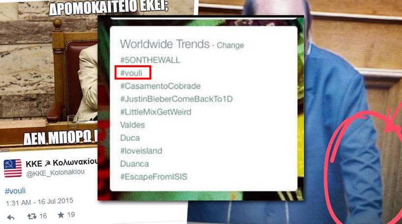
Task: Open the #5ONTHEWALL trending hashtag
Action: click(150, 60)
